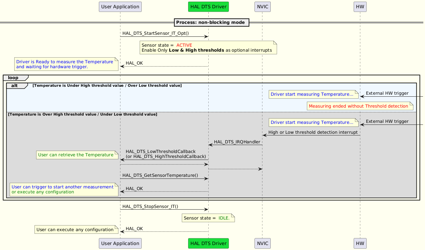Click the HAL_DTS_StopSensor_IT() message label
425x250 pixels.
click(x=150, y=206)
